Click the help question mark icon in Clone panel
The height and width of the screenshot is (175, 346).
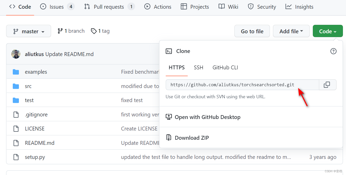click(x=333, y=51)
